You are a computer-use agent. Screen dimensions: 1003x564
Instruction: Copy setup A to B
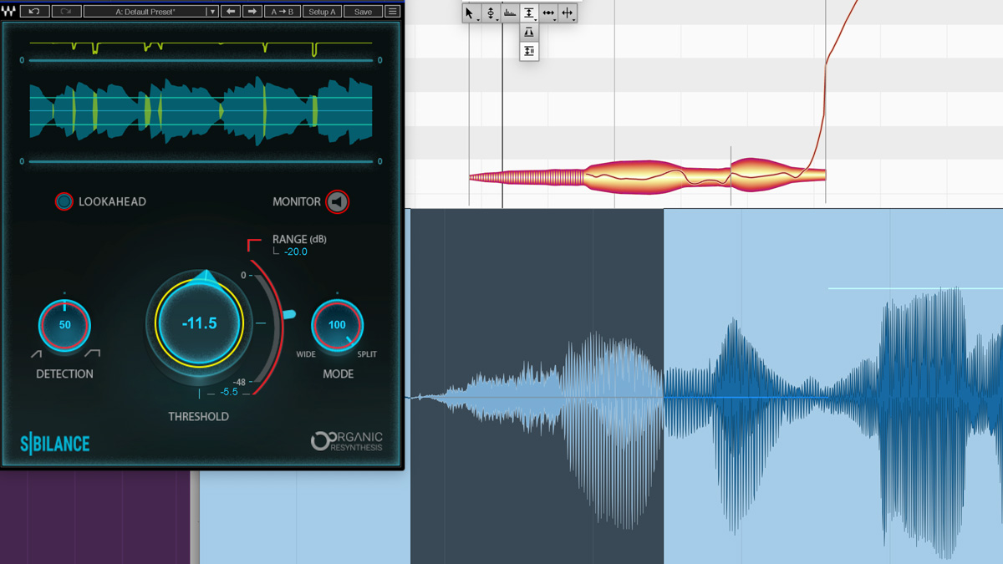283,12
